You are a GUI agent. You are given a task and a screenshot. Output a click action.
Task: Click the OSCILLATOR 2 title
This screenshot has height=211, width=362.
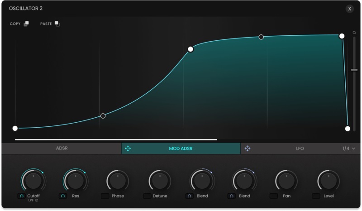[x=26, y=8]
